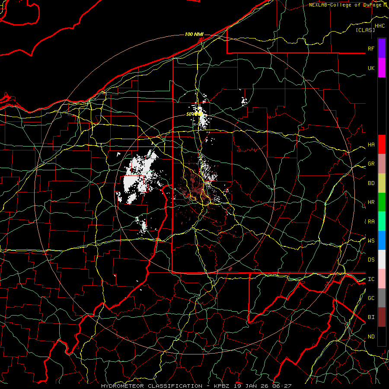Click the 19 JAN 26 date text
389x389 pixels.
click(251, 386)
